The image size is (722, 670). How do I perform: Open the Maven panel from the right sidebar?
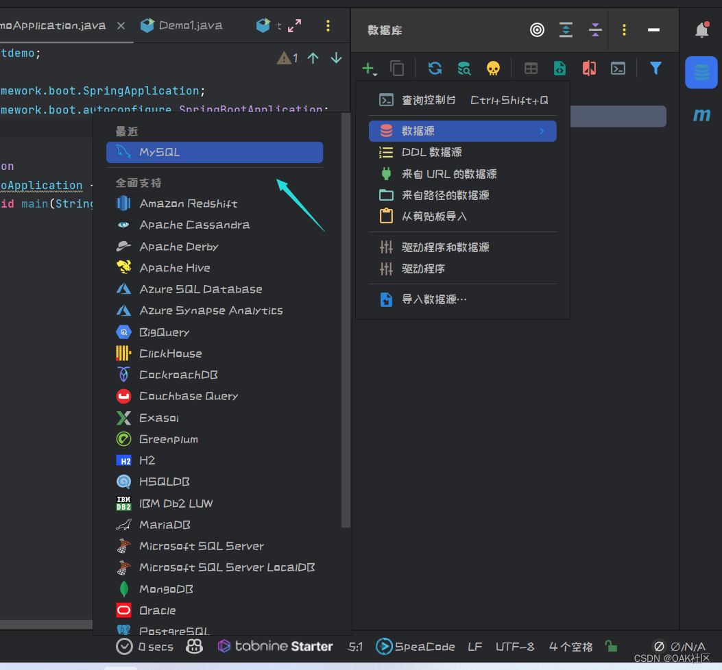[701, 115]
